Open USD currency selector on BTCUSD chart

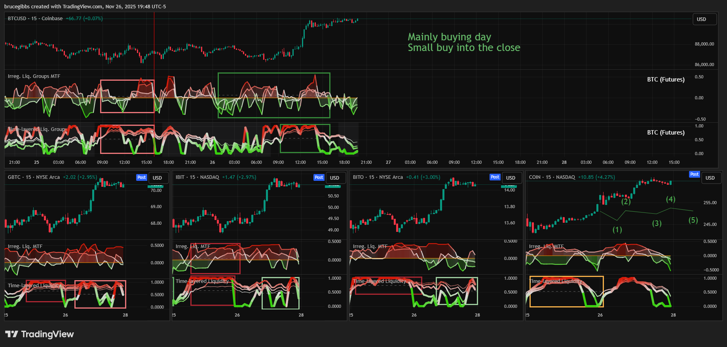click(x=704, y=19)
